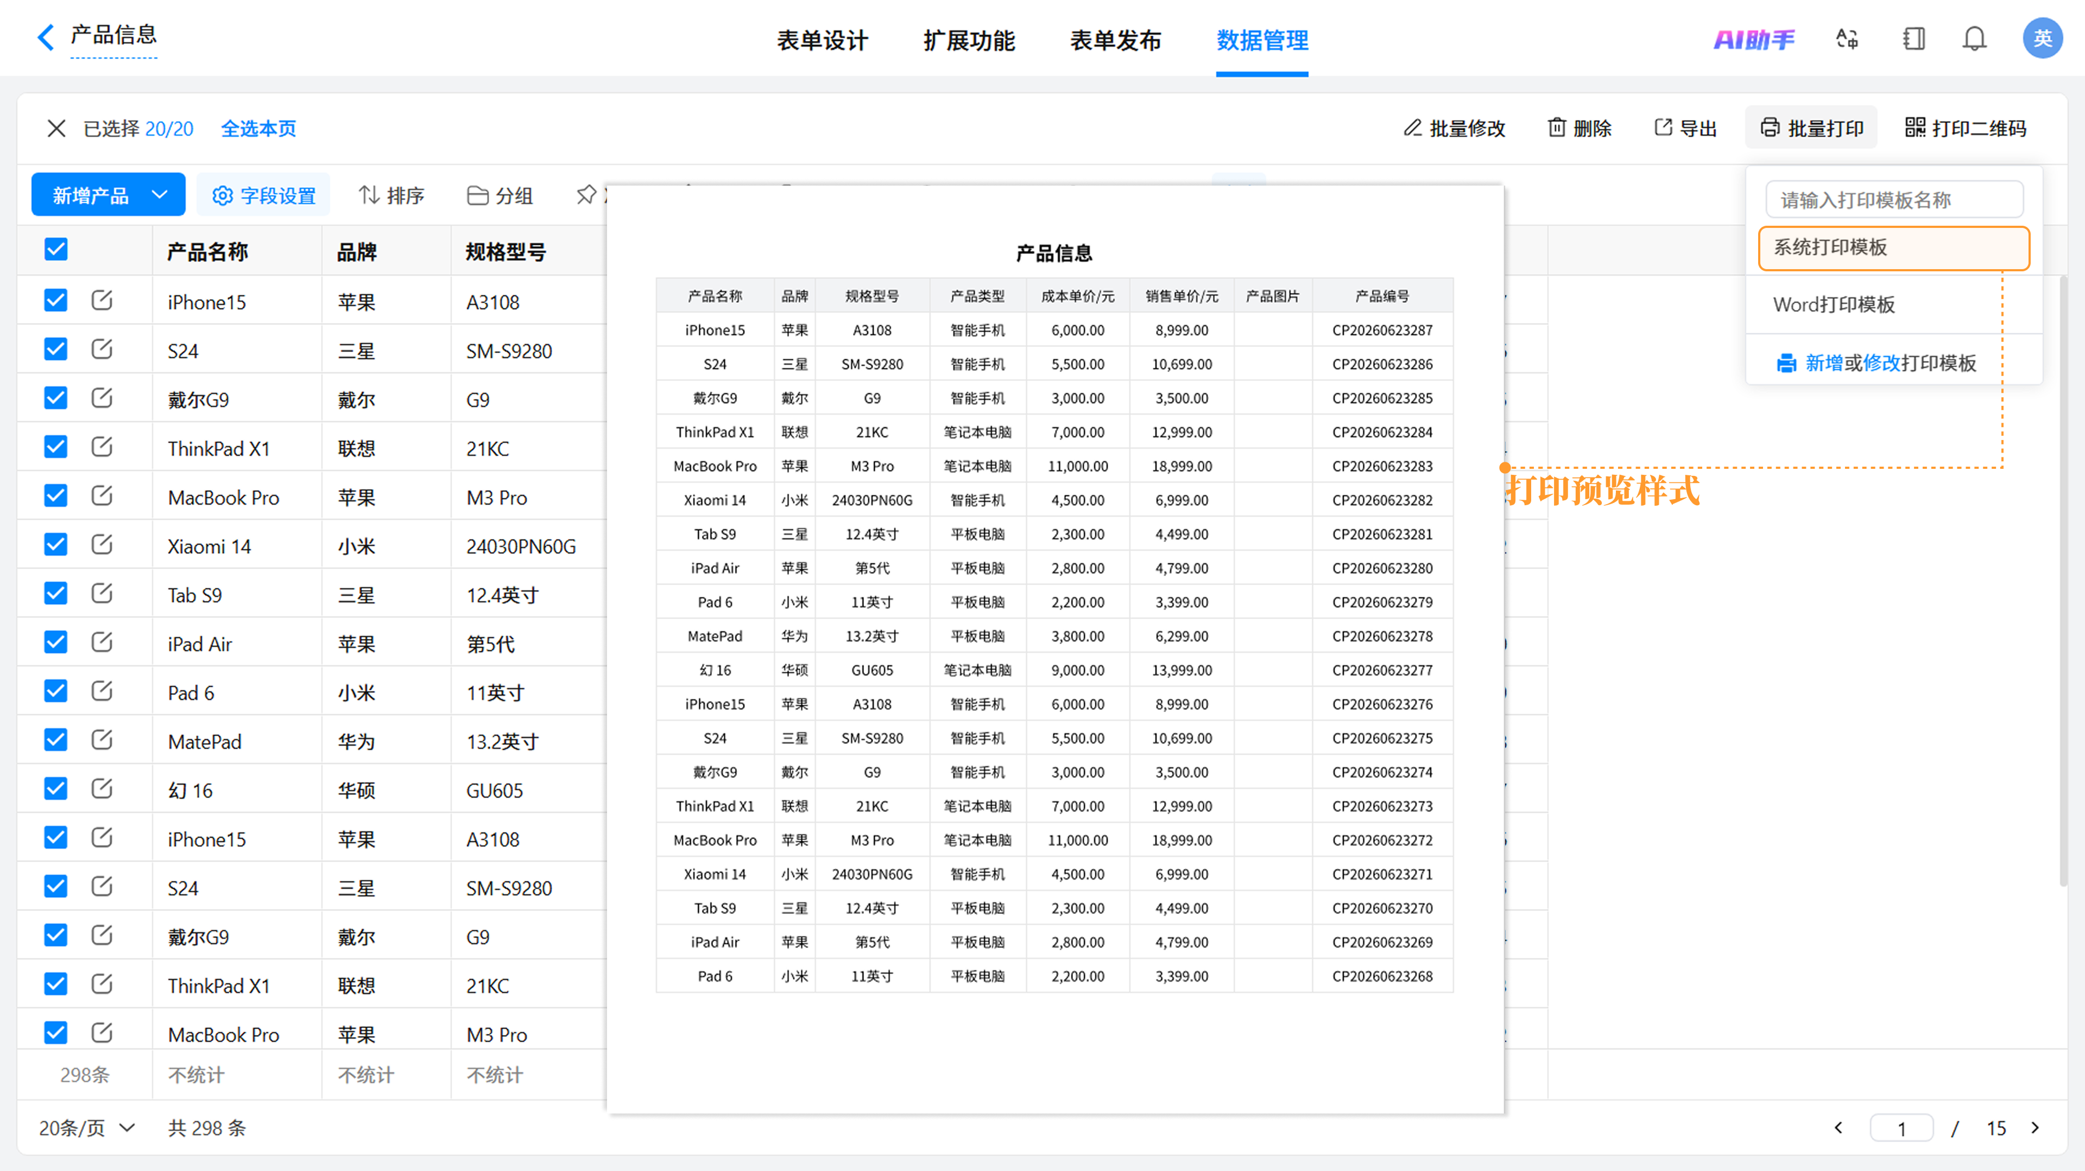Open edit icon for 幻 16 row
Screen dimensions: 2085x1171
[102, 788]
